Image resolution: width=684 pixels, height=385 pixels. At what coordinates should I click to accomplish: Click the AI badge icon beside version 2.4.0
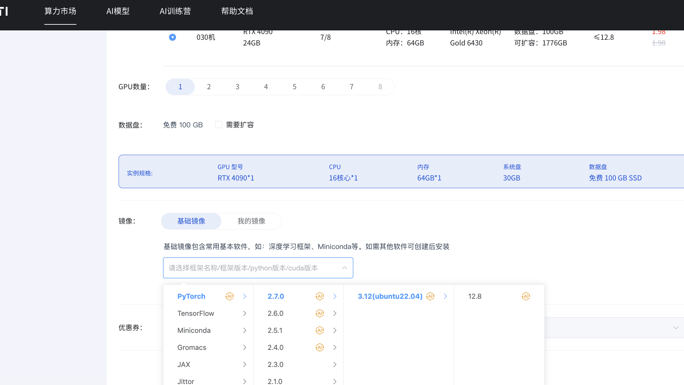pos(320,348)
